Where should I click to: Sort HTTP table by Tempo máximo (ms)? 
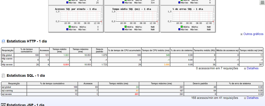80,50
